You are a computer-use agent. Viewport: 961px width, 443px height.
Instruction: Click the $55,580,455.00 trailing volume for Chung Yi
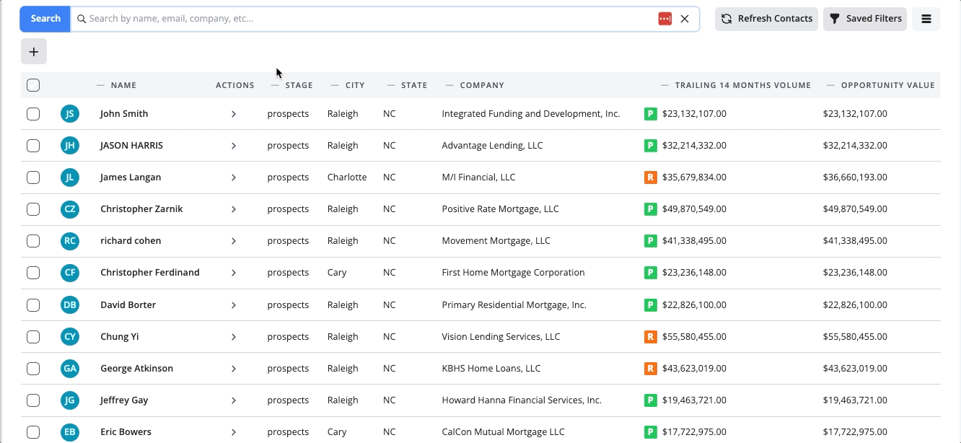coord(694,336)
